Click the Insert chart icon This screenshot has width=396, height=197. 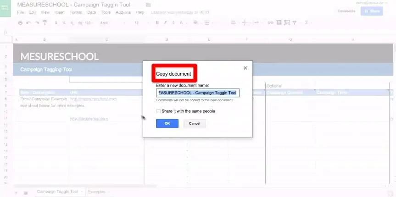click(x=287, y=23)
